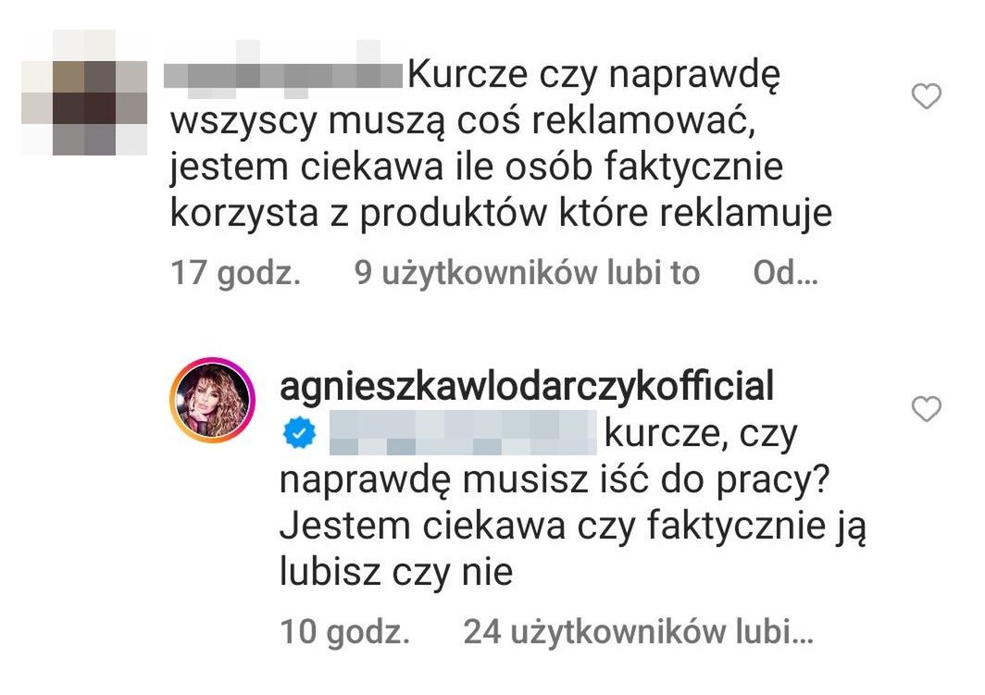Click 'jestem ciekawa ile osób faktycznie' line

tap(477, 168)
